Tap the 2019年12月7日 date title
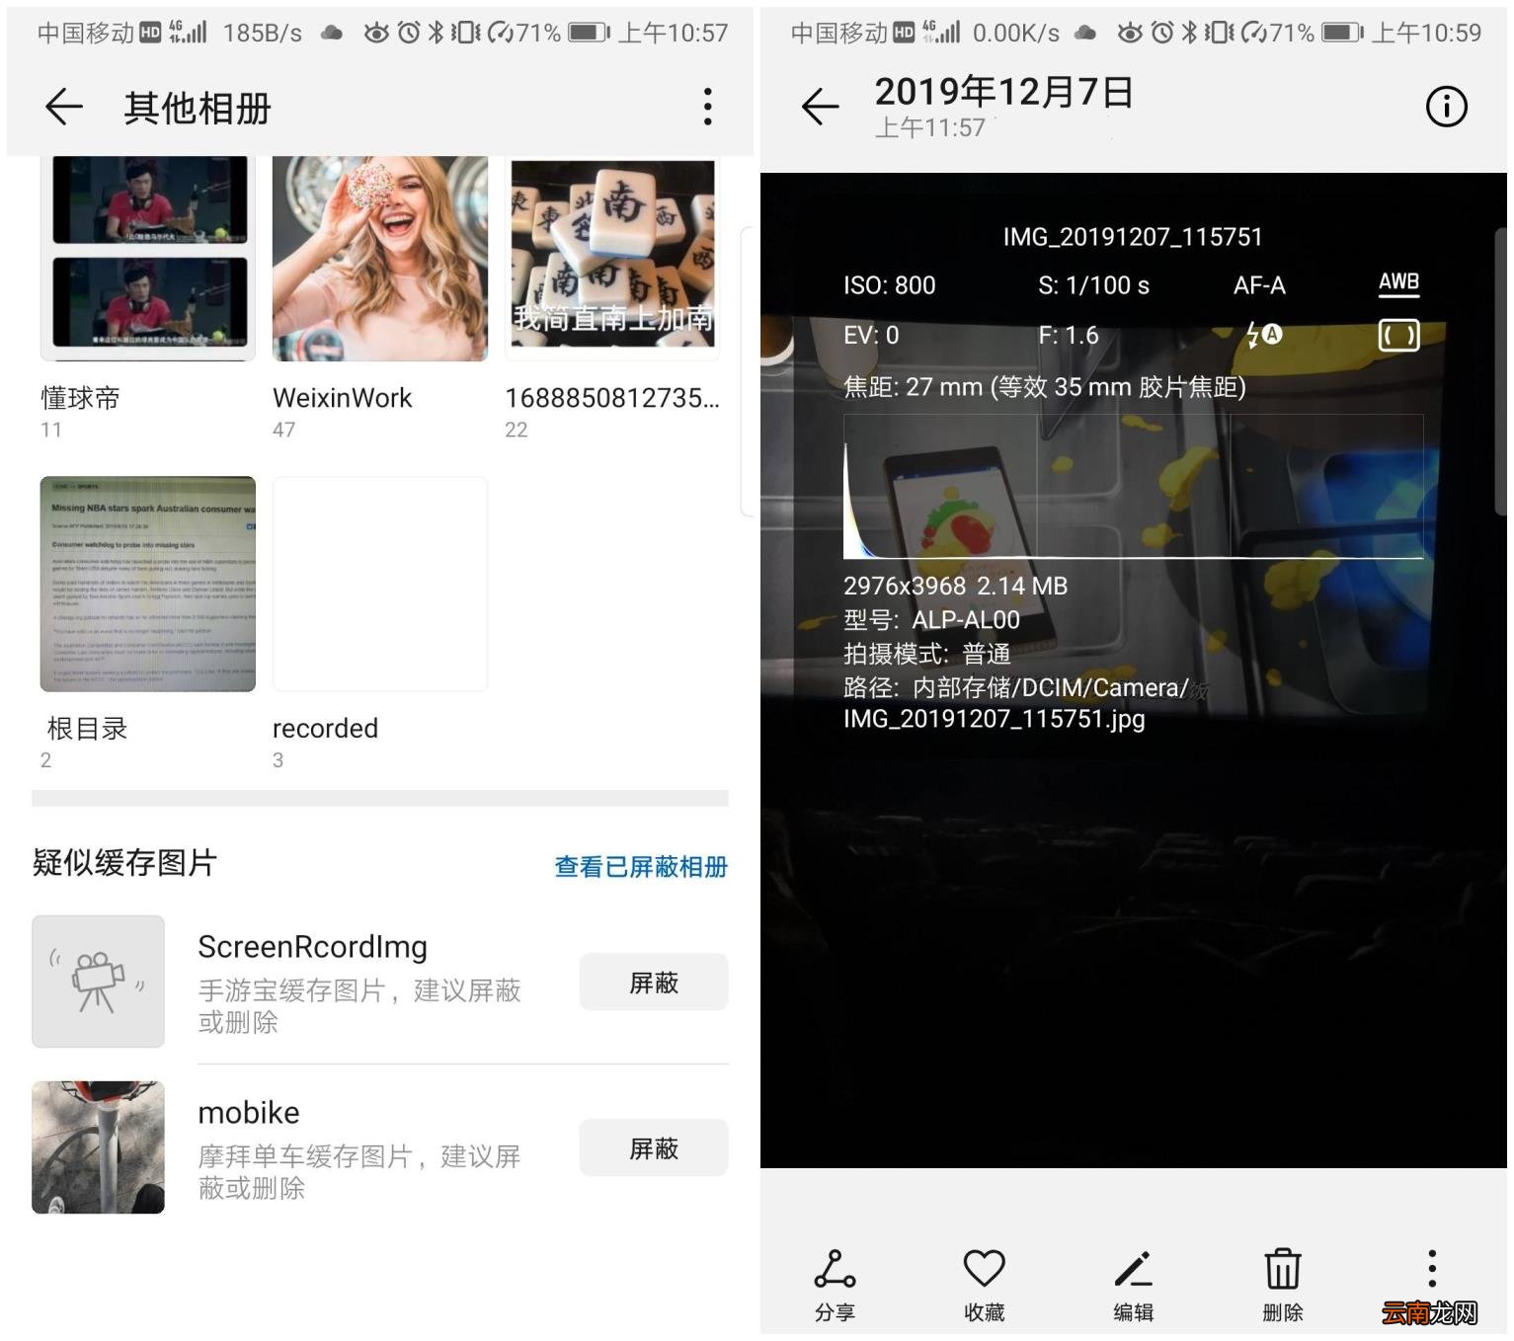 click(1003, 92)
